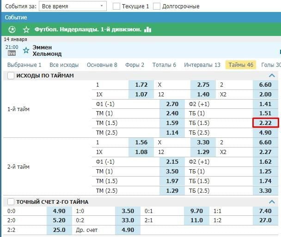
Task: Pick 1st half draw odds 2.75
Action: pos(203,85)
